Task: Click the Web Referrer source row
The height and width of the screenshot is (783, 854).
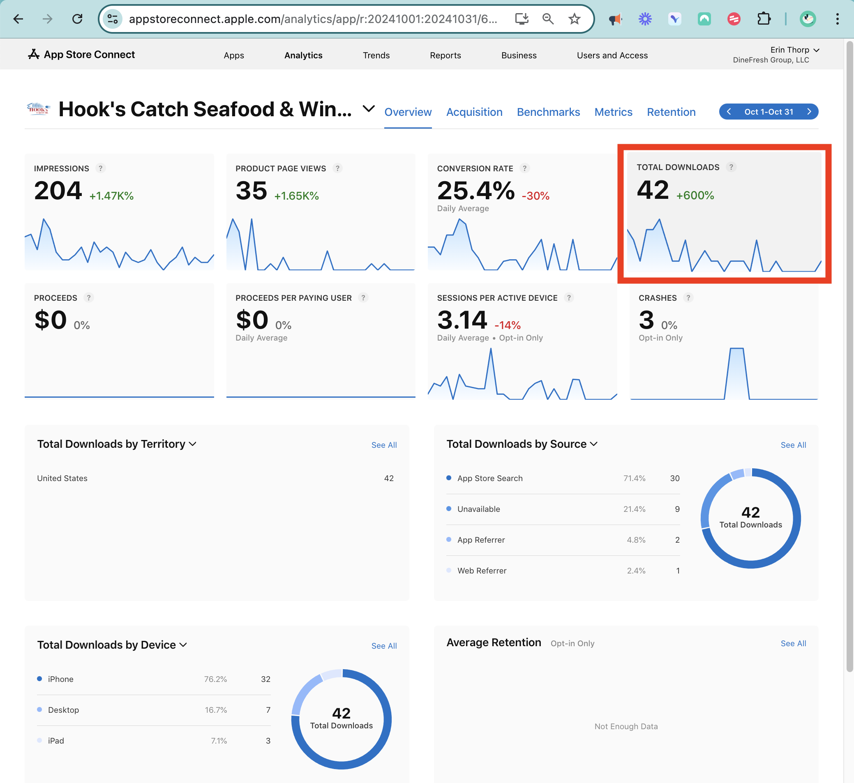Action: point(563,571)
